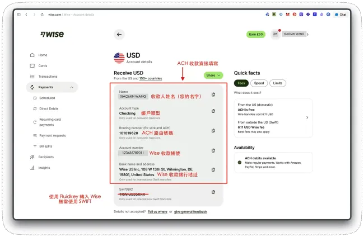This screenshot has width=364, height=237.
Task: Open the 1Password extension icon
Action: click(281, 15)
